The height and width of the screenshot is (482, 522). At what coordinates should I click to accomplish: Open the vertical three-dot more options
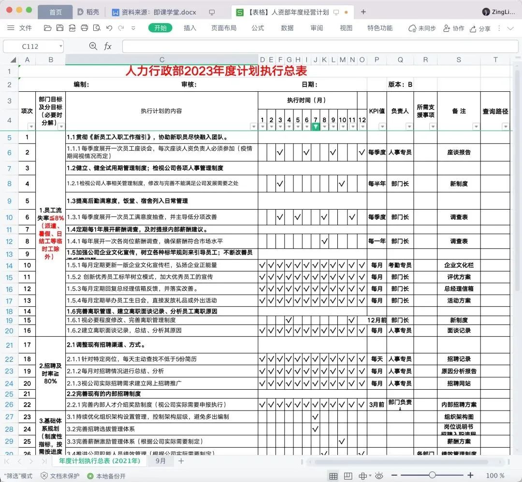click(x=499, y=28)
